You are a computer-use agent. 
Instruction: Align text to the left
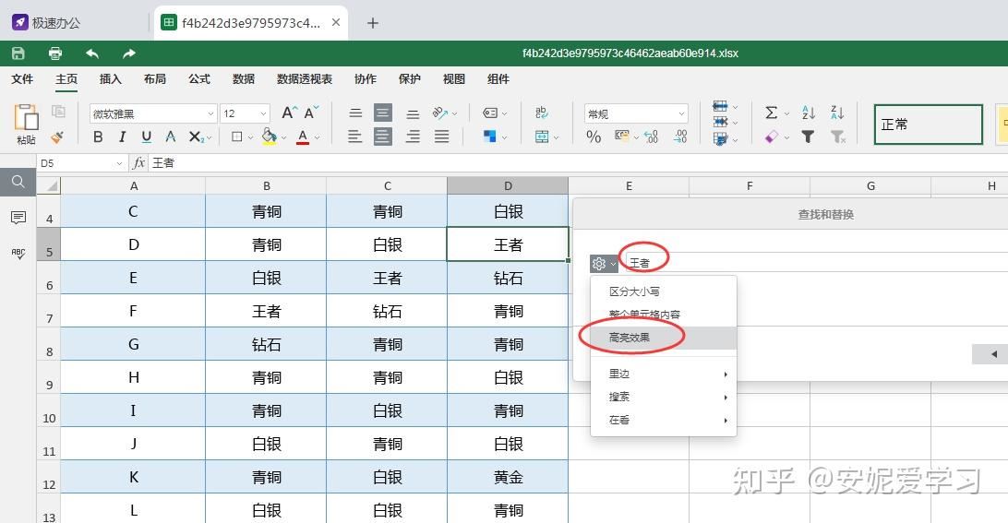(x=354, y=137)
